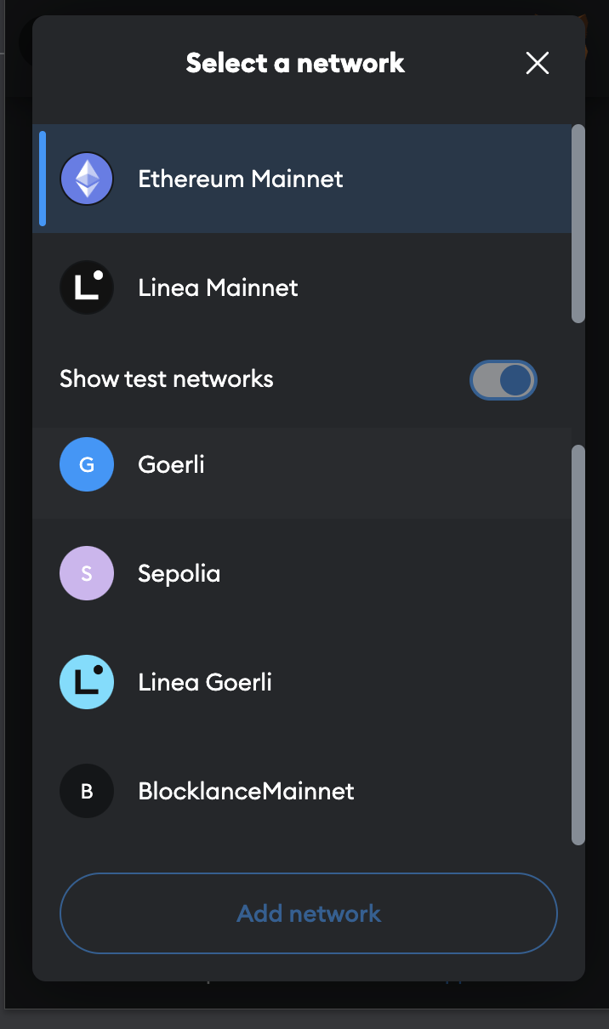The width and height of the screenshot is (609, 1029).
Task: Switch to Linea Mainnet network name
Action: (x=218, y=287)
